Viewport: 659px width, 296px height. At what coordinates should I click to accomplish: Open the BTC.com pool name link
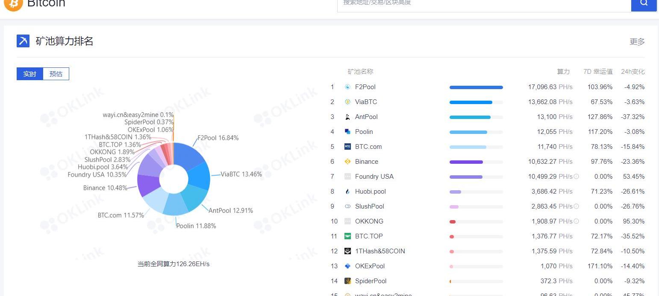(x=368, y=147)
